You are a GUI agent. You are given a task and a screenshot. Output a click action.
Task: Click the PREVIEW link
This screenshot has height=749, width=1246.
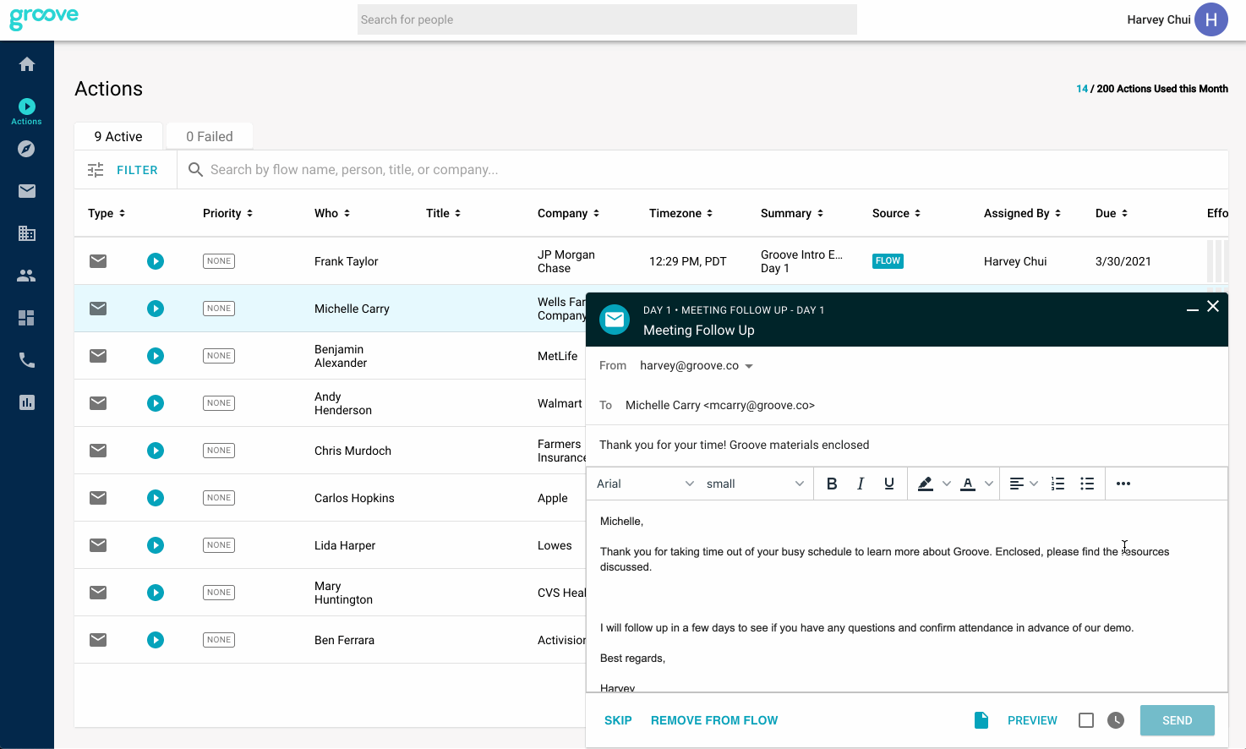pyautogui.click(x=1032, y=720)
